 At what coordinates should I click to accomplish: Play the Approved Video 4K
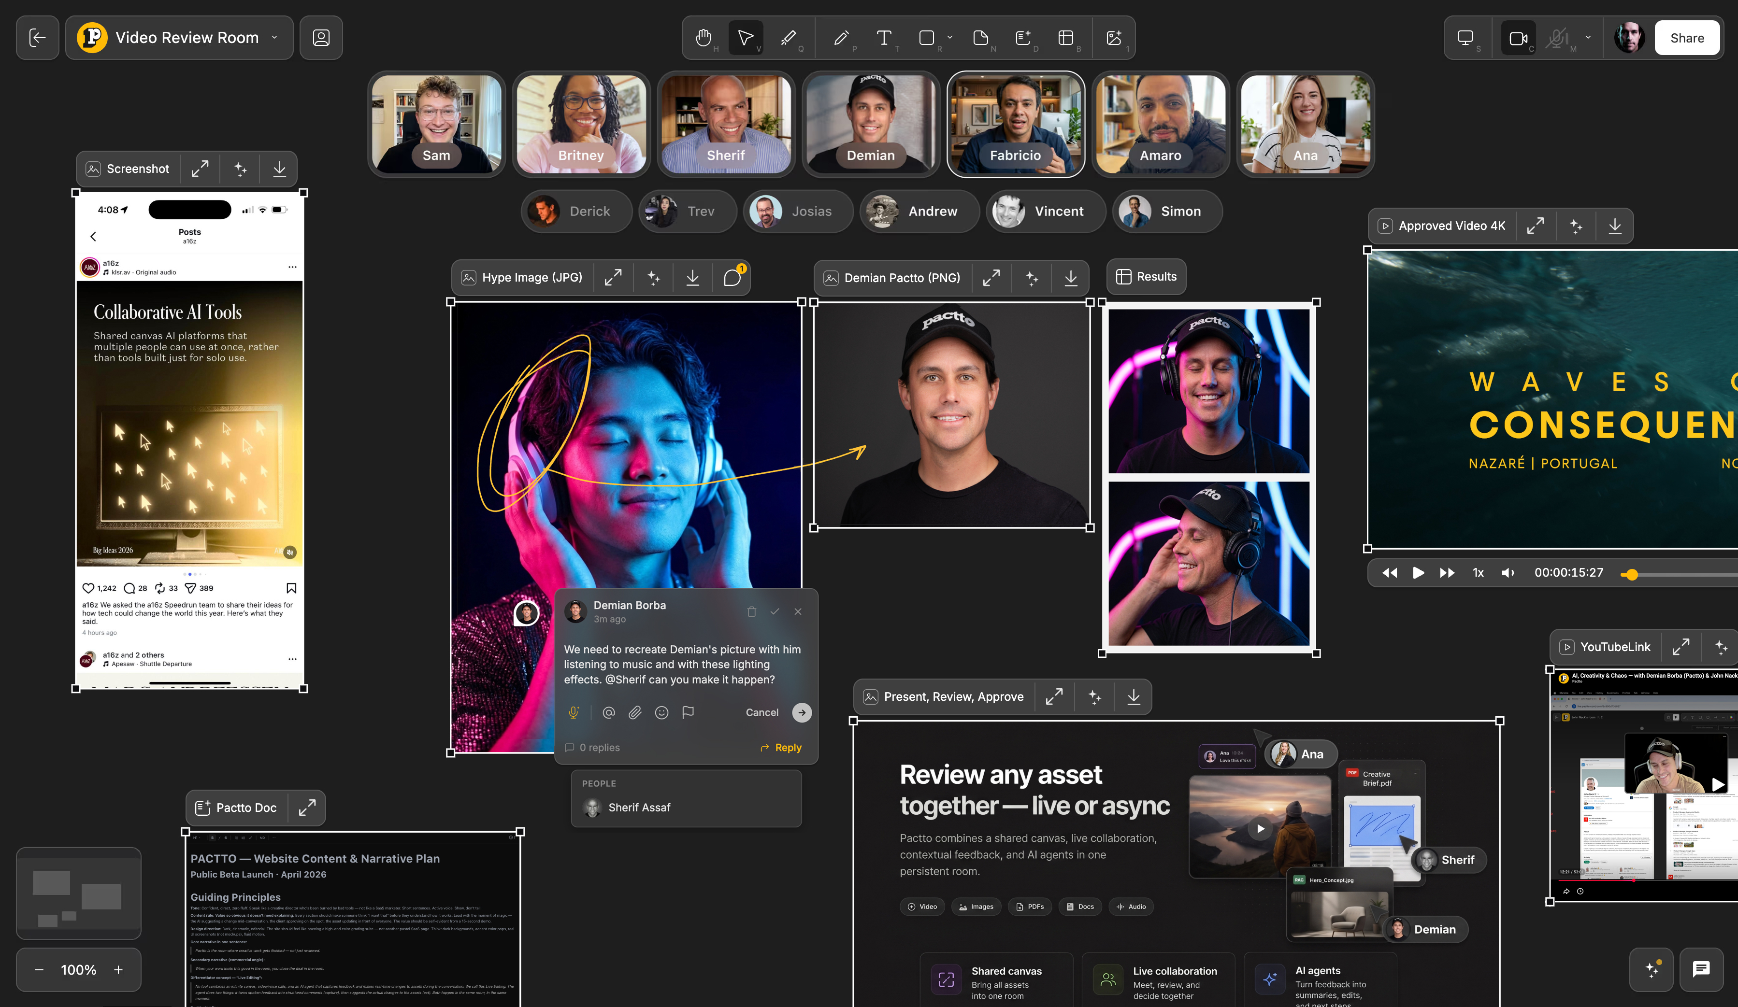1418,573
